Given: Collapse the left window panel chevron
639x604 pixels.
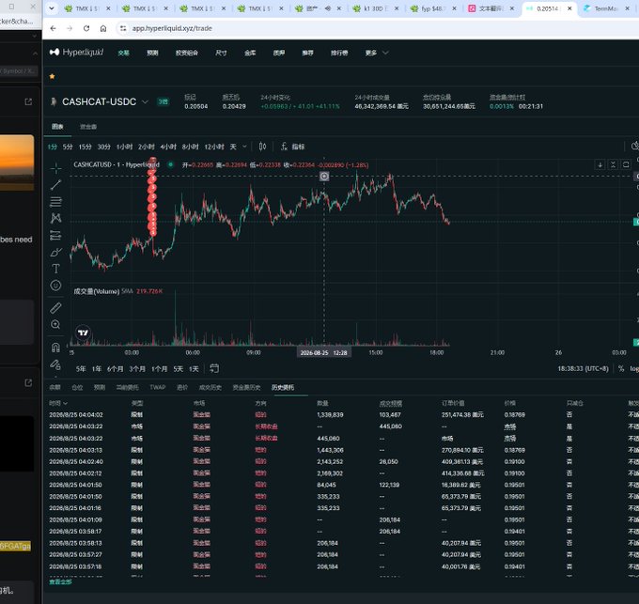Looking at the screenshot, I should click(x=35, y=54).
